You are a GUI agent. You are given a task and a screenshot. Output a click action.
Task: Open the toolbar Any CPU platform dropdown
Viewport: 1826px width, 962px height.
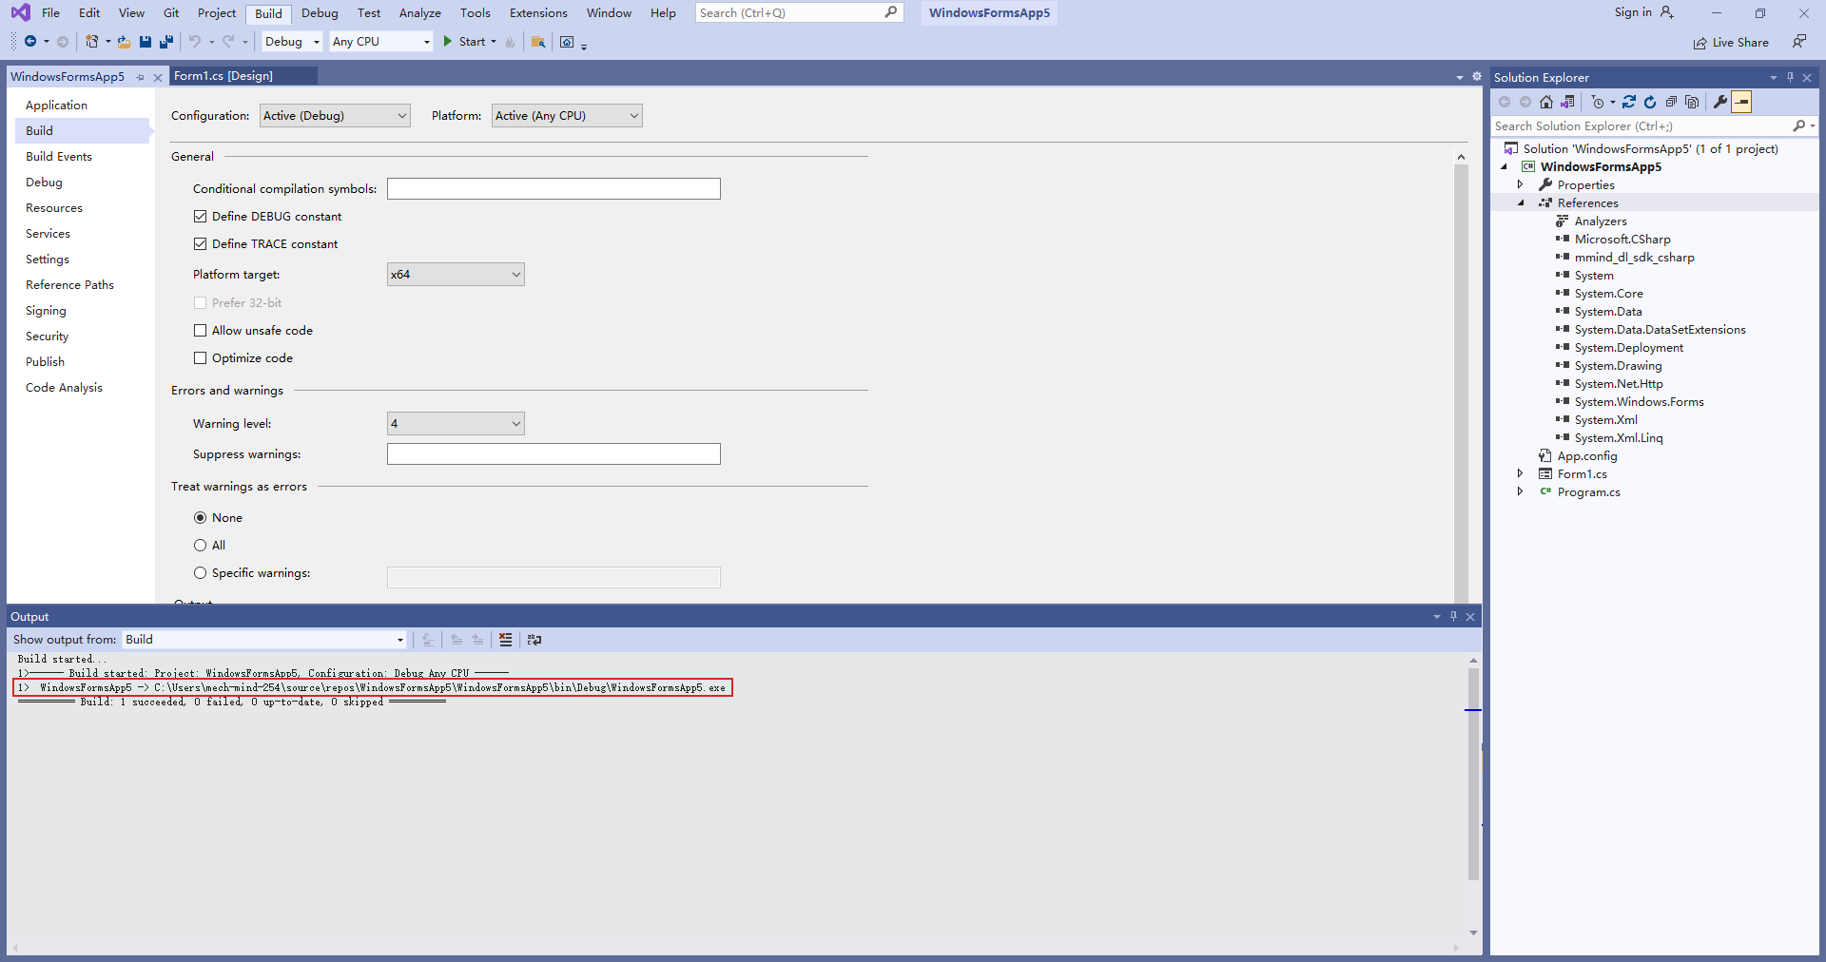click(x=380, y=42)
